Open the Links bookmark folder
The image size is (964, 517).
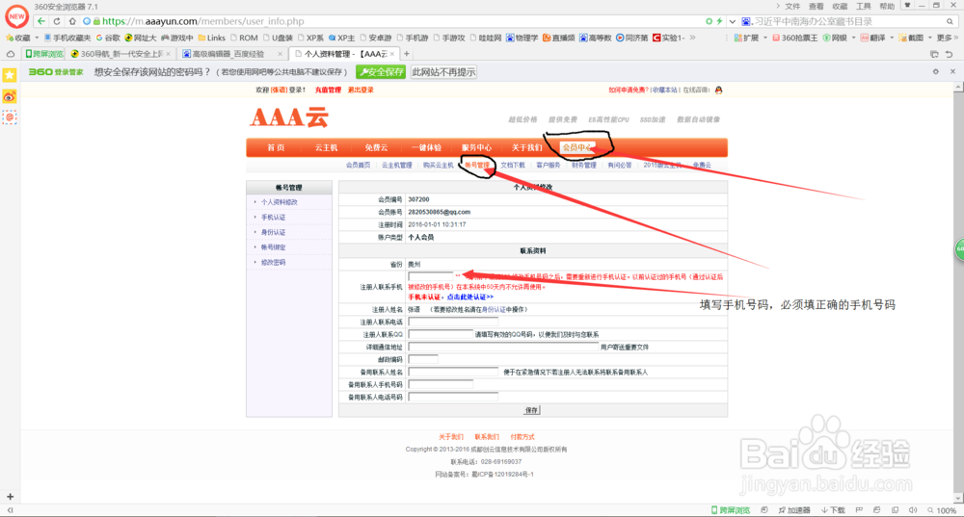click(x=211, y=39)
